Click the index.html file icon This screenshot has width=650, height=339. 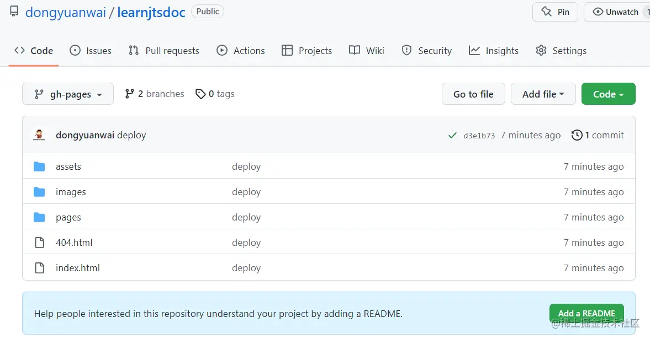click(x=39, y=268)
